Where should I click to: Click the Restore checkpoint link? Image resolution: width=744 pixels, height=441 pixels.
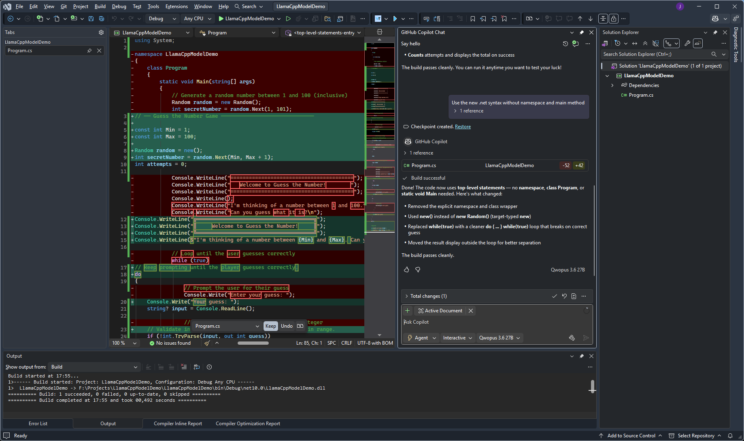[x=463, y=127]
